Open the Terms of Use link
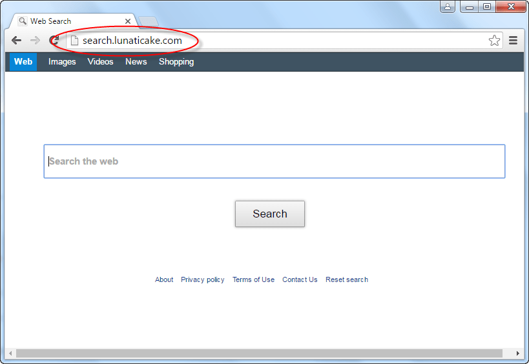This screenshot has width=529, height=364. (253, 279)
